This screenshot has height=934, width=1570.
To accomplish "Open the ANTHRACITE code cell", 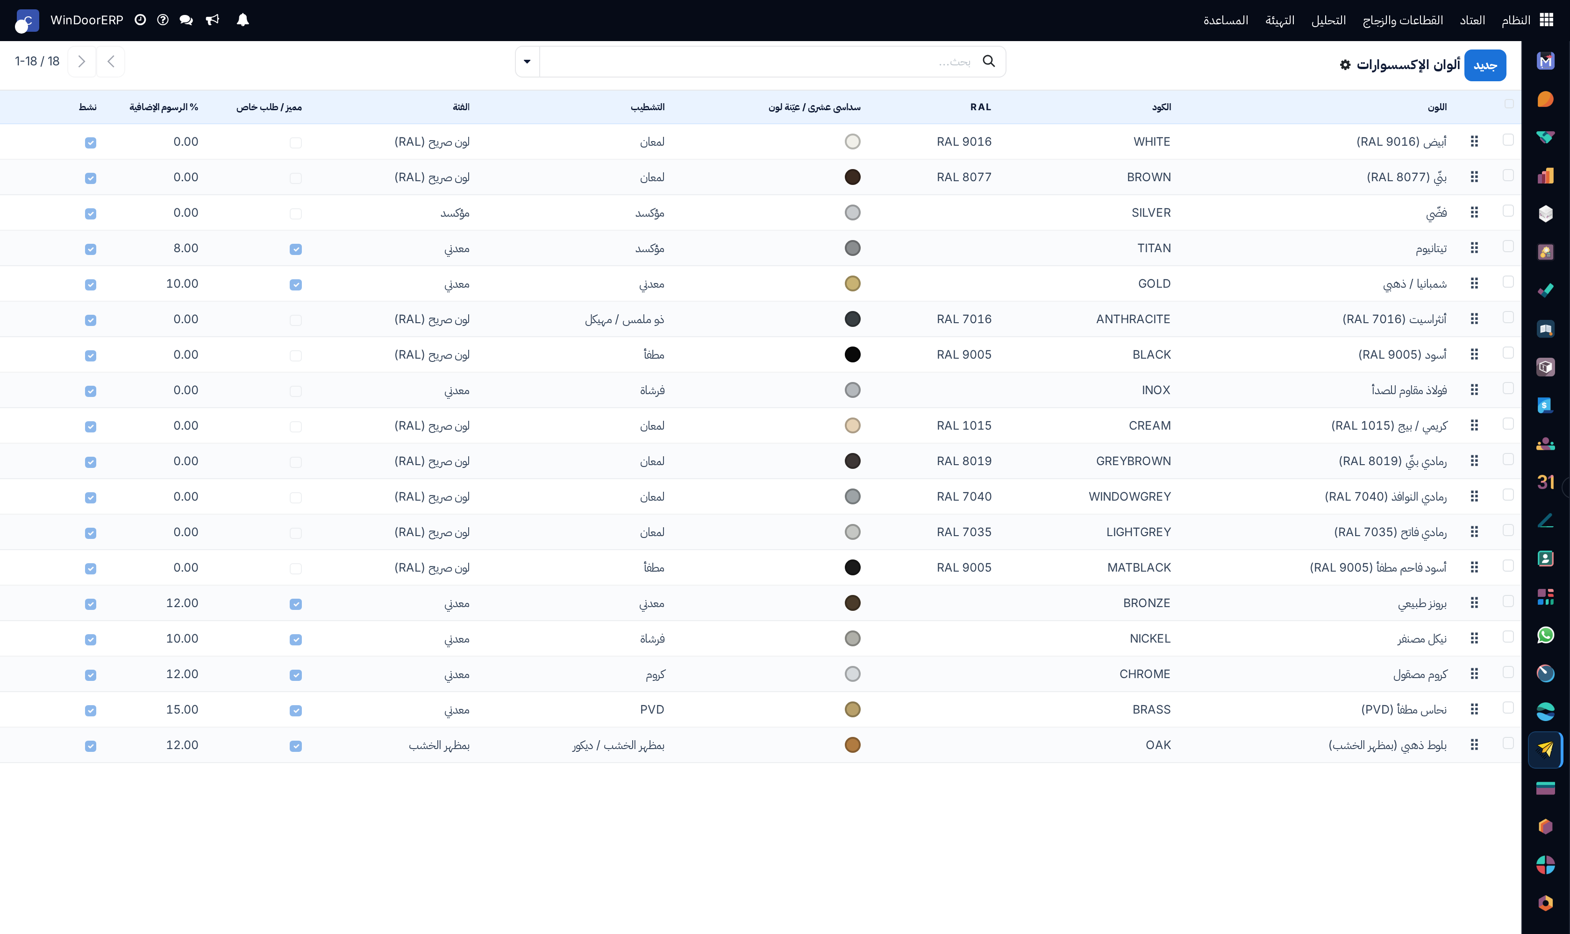I will point(1133,319).
